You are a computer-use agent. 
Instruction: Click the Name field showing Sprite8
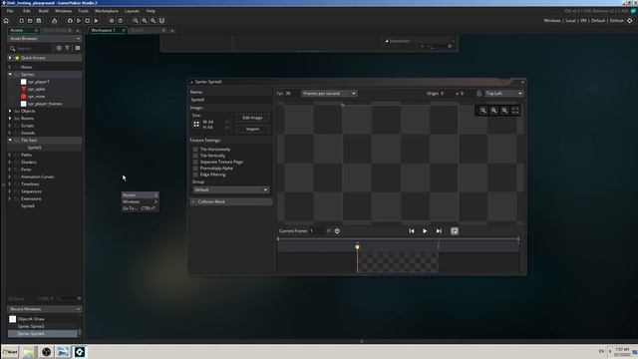pos(230,100)
